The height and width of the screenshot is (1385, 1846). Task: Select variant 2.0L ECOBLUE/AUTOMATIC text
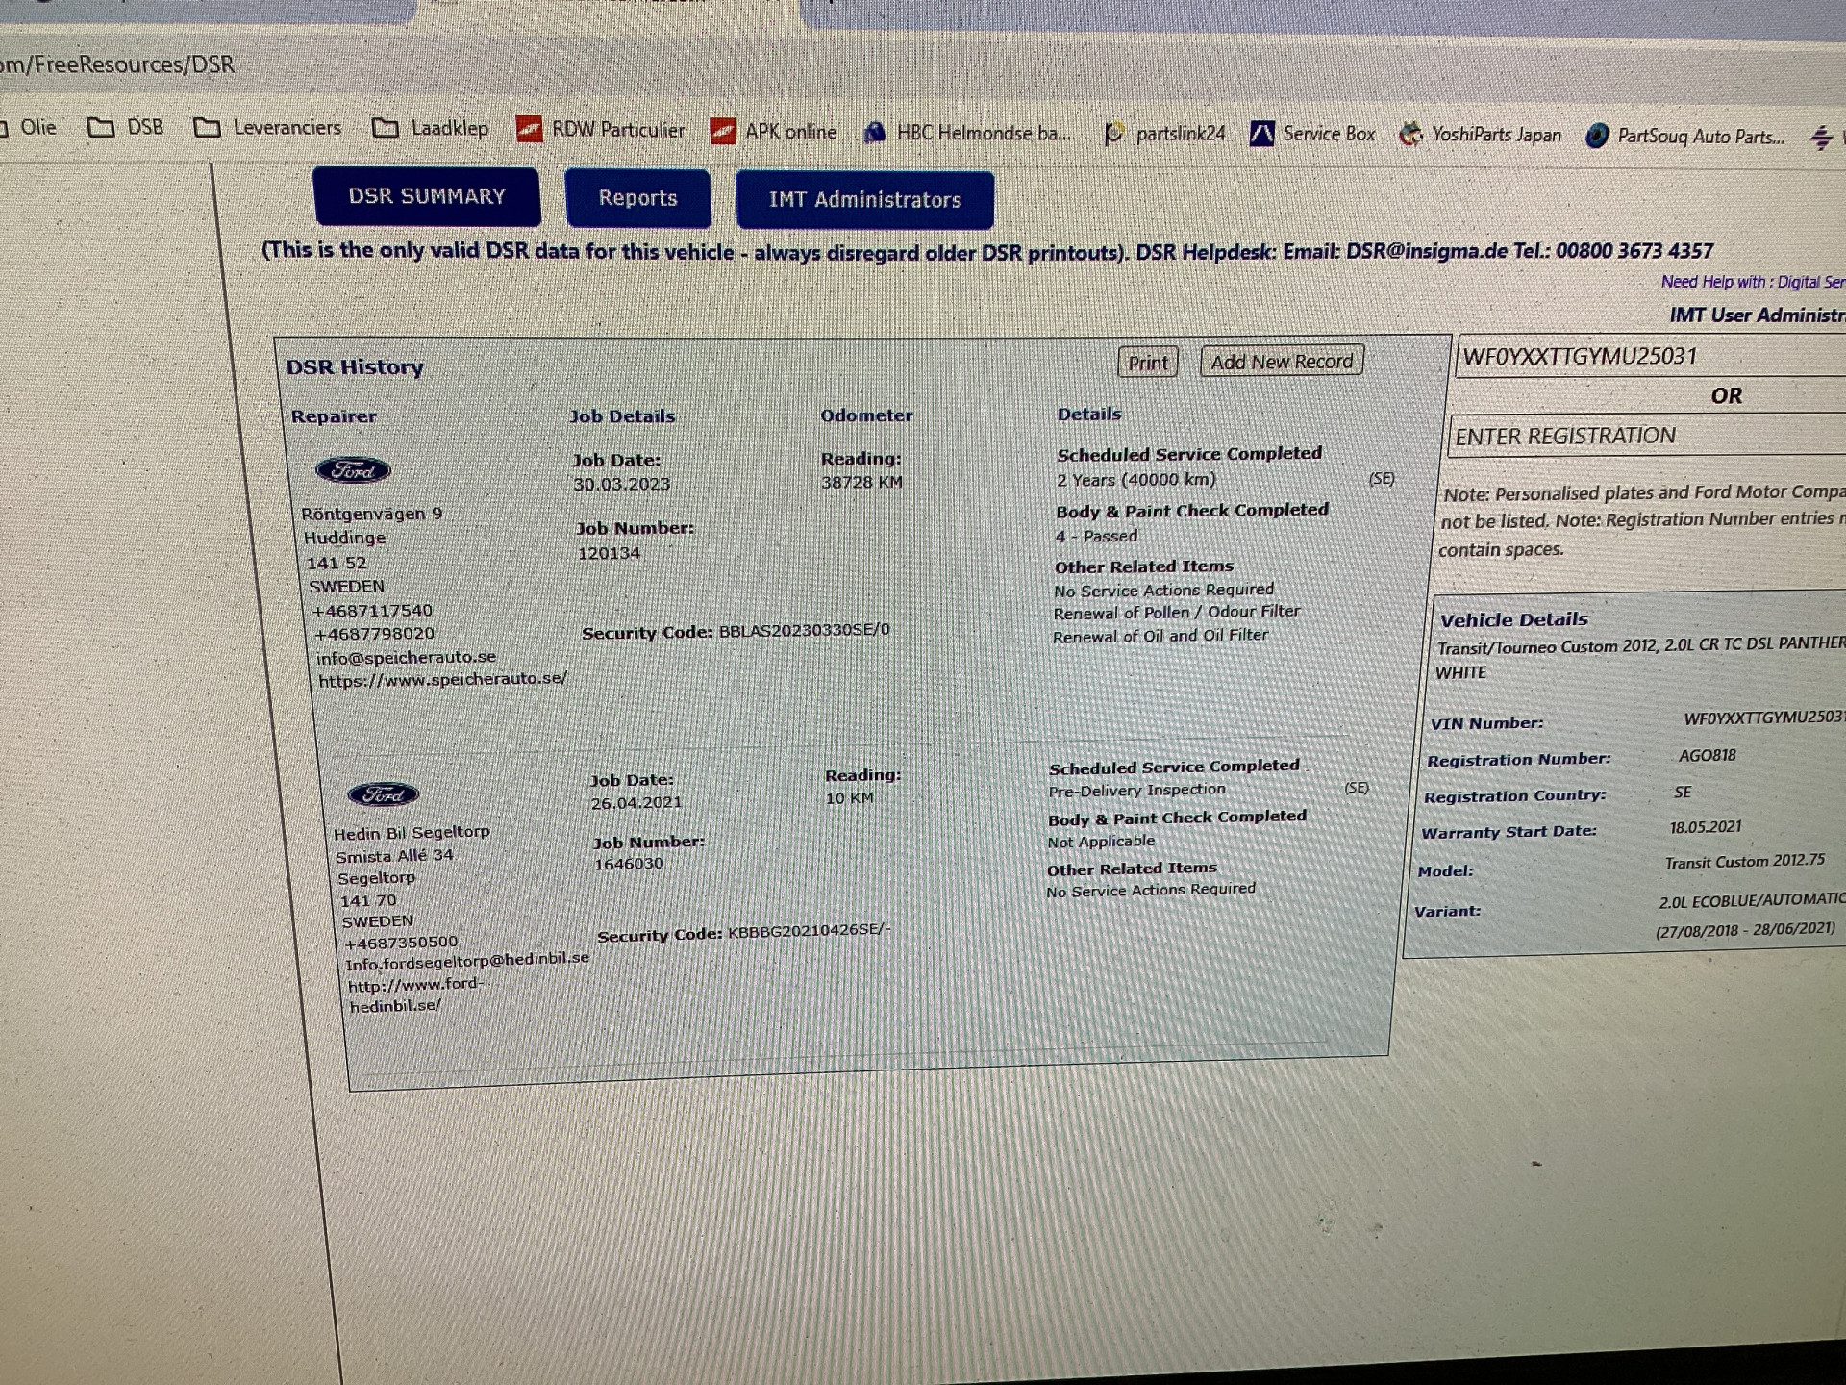point(1752,900)
